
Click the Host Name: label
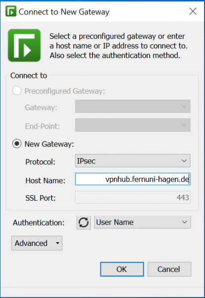point(45,181)
